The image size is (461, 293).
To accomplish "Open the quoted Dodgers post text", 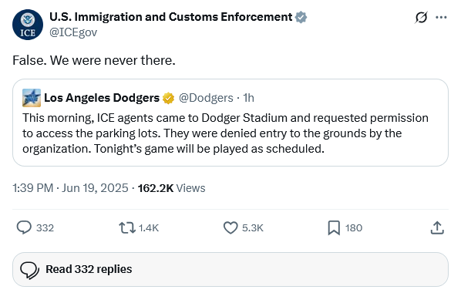I will (x=225, y=133).
